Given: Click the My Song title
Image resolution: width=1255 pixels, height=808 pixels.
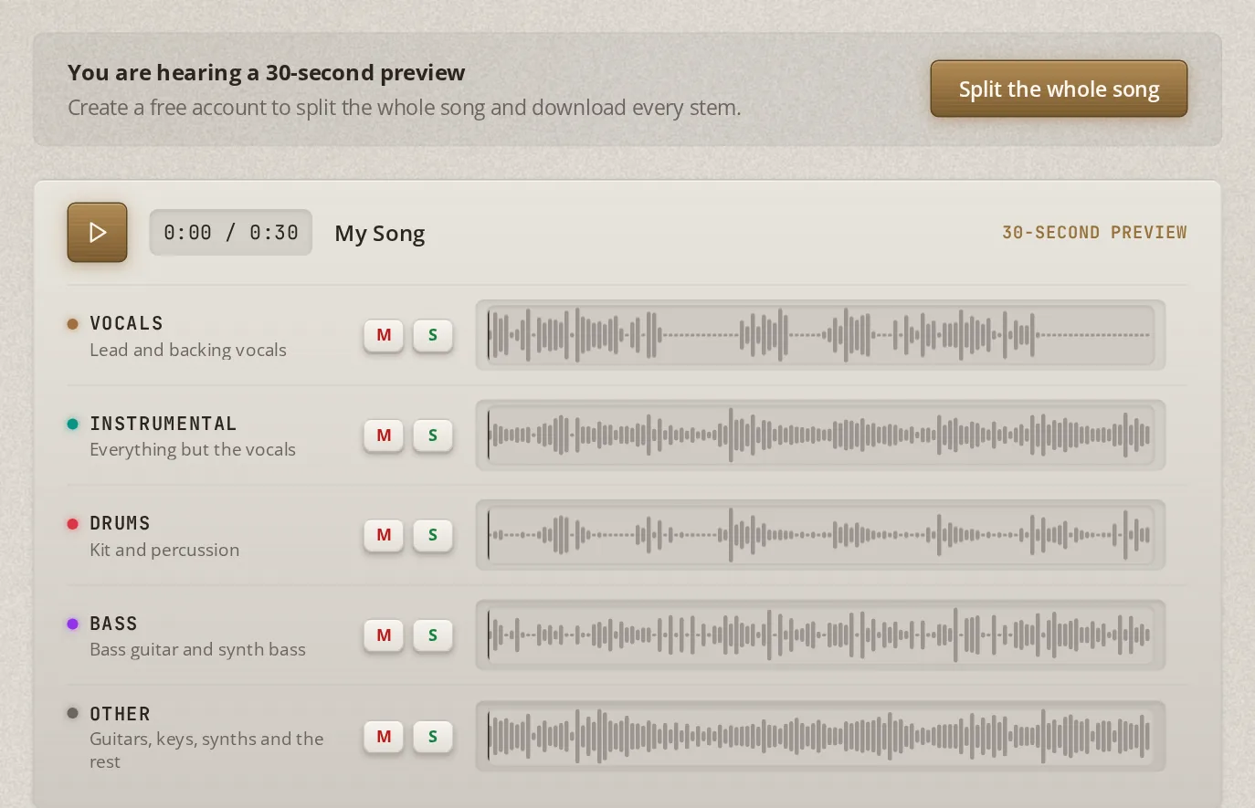Looking at the screenshot, I should pyautogui.click(x=380, y=234).
